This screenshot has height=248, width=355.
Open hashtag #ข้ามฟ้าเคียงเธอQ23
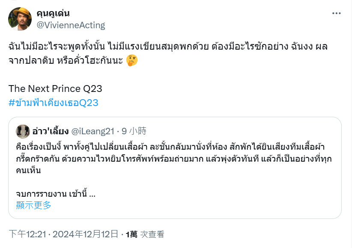[x=54, y=103]
